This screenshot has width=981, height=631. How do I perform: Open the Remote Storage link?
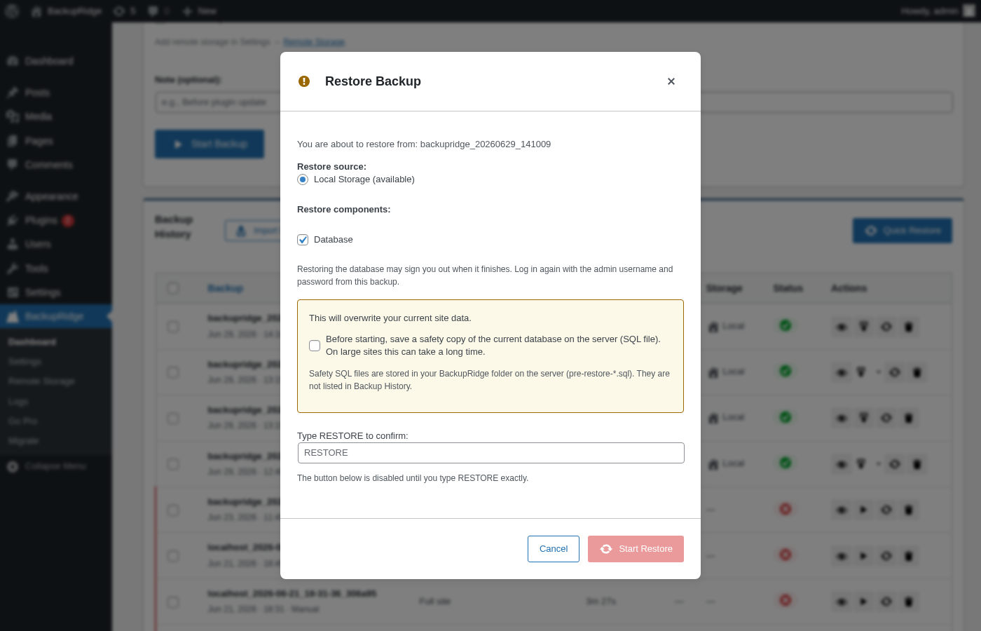coord(314,42)
